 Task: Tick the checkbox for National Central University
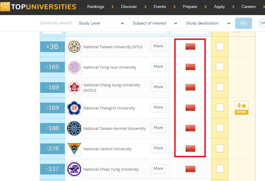pyautogui.click(x=220, y=148)
